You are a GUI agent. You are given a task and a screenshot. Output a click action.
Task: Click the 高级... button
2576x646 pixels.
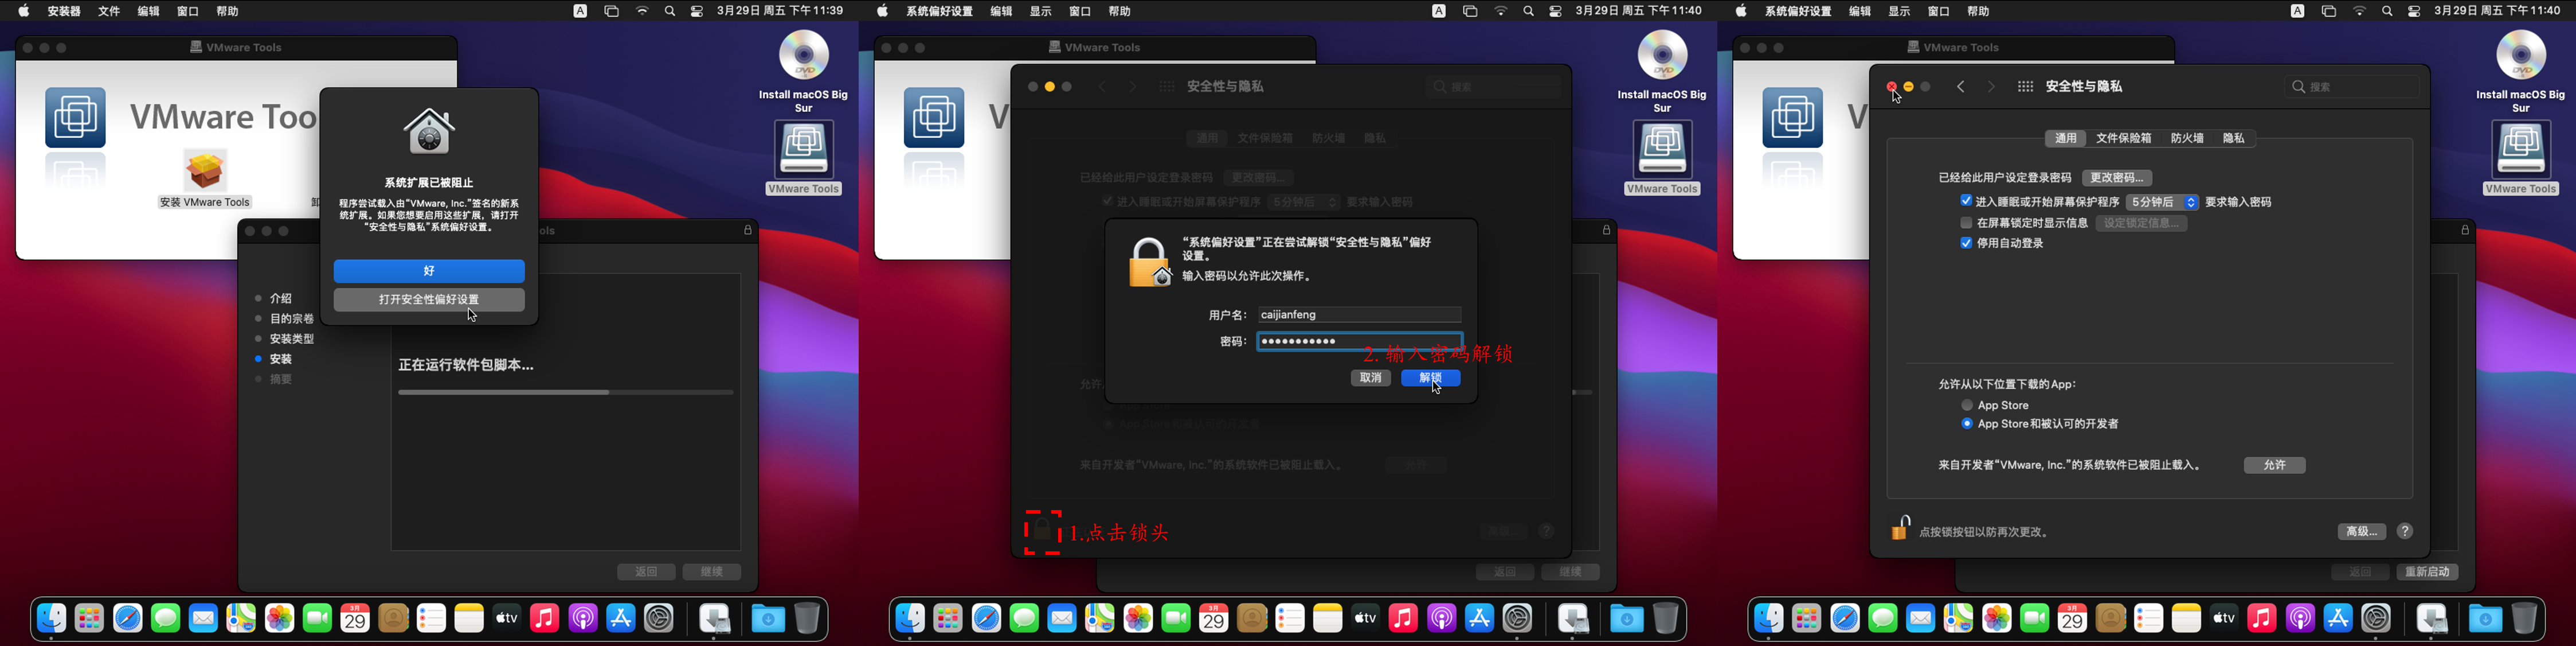2362,532
